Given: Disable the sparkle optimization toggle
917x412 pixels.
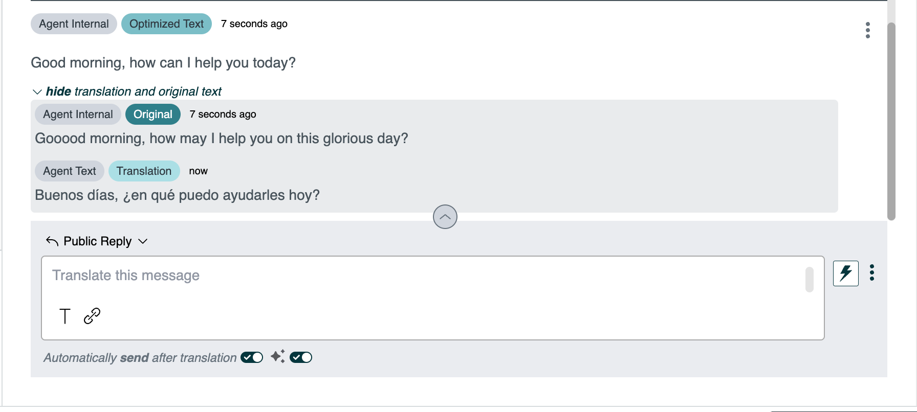Looking at the screenshot, I should [301, 357].
